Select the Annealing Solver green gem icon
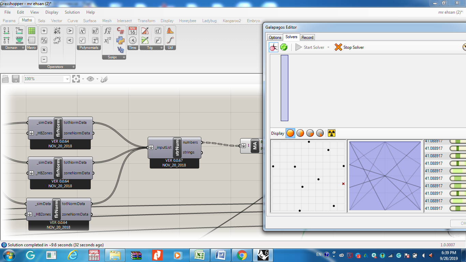466x262 pixels. tap(284, 47)
